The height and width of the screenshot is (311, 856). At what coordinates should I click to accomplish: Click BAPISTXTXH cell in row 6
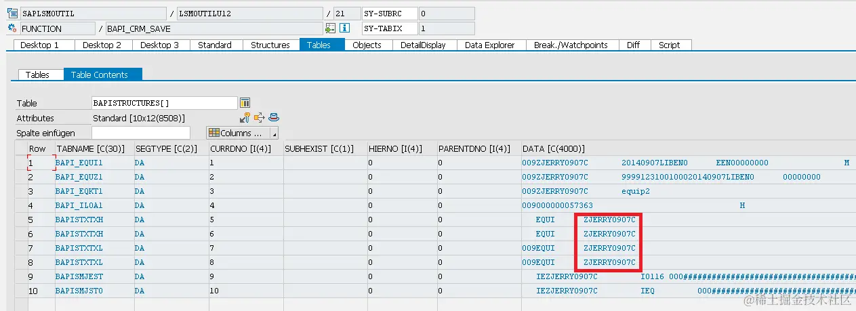[93, 234]
